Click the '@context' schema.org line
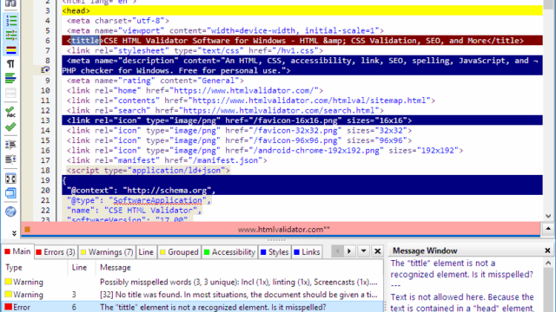556x312 pixels. point(141,191)
